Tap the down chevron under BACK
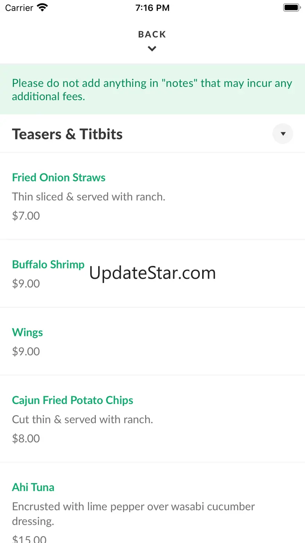The height and width of the screenshot is (543, 305). click(x=152, y=49)
